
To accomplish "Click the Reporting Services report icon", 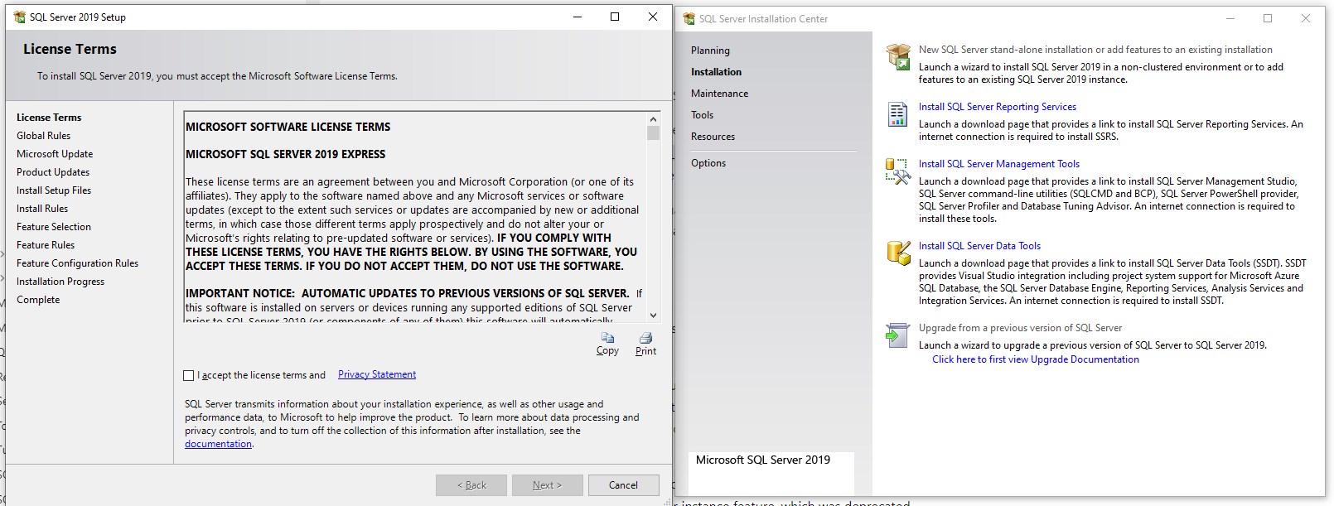I will coord(897,114).
